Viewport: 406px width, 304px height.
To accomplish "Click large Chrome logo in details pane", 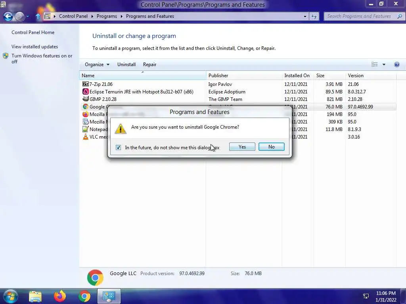I will point(95,277).
